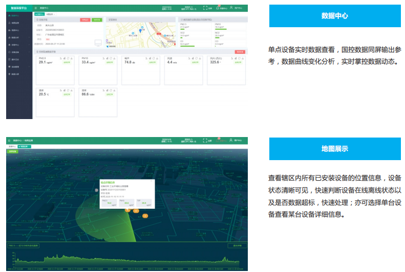
Task: Select the second page tab beside 数据中心
Action: tap(50, 14)
